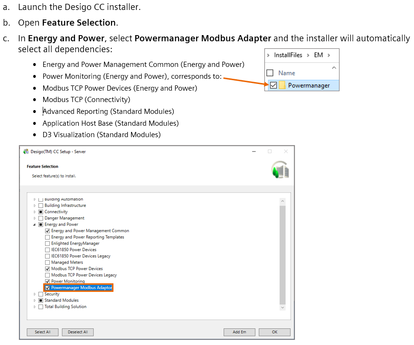414x345 pixels.
Task: Click the sort arrow above Name column
Action: (334, 68)
